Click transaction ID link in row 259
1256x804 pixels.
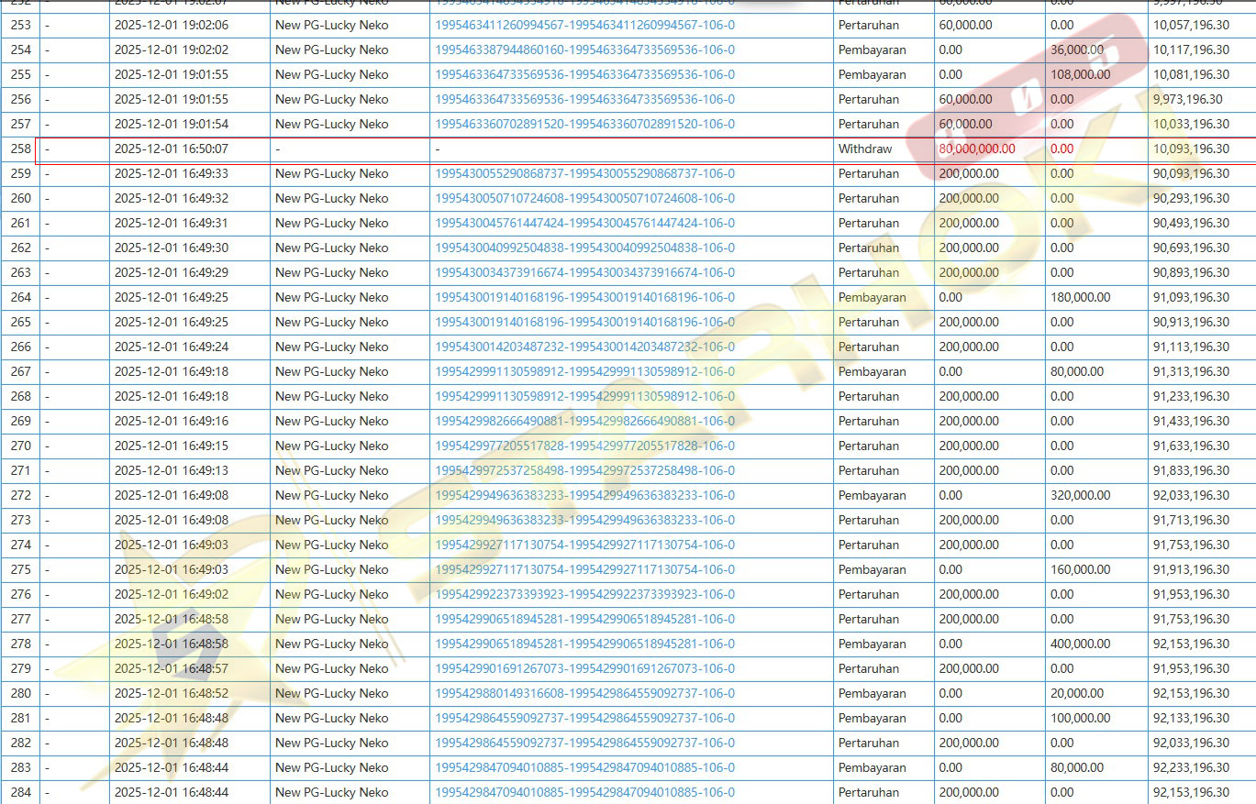(x=584, y=174)
